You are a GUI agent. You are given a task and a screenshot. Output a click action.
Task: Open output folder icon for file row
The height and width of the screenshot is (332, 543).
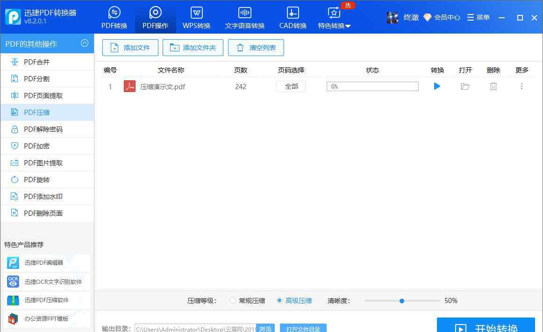click(x=465, y=86)
